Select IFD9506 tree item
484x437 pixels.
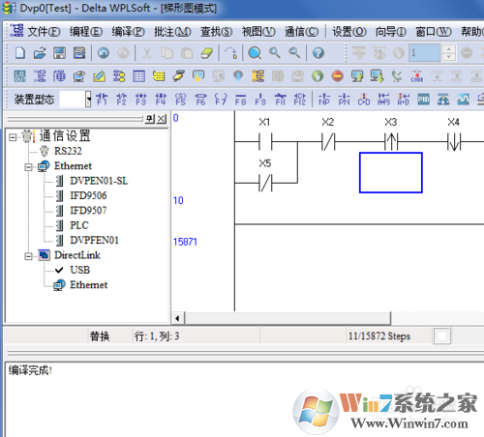(88, 195)
